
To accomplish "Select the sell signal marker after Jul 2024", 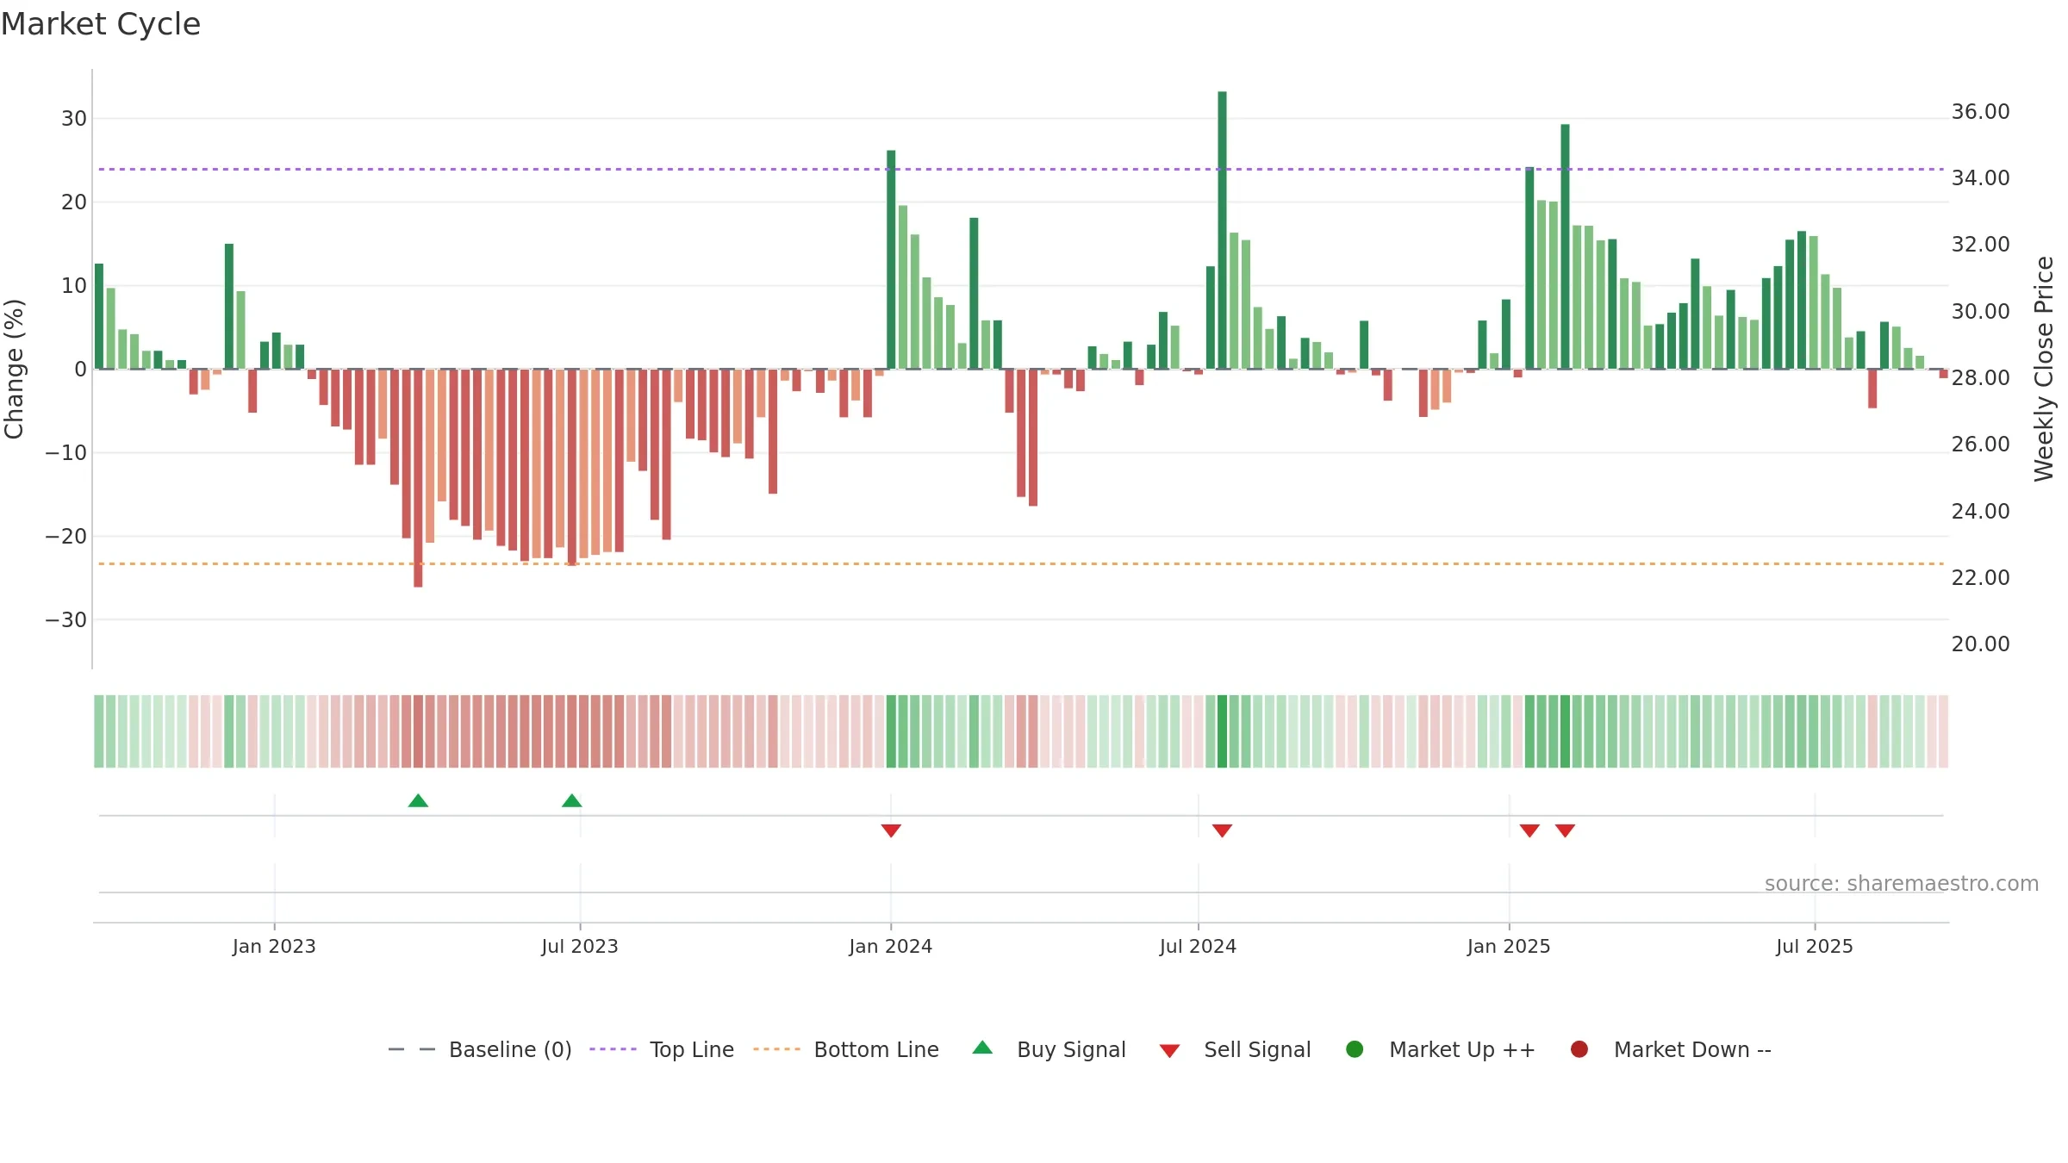I will pyautogui.click(x=1222, y=830).
